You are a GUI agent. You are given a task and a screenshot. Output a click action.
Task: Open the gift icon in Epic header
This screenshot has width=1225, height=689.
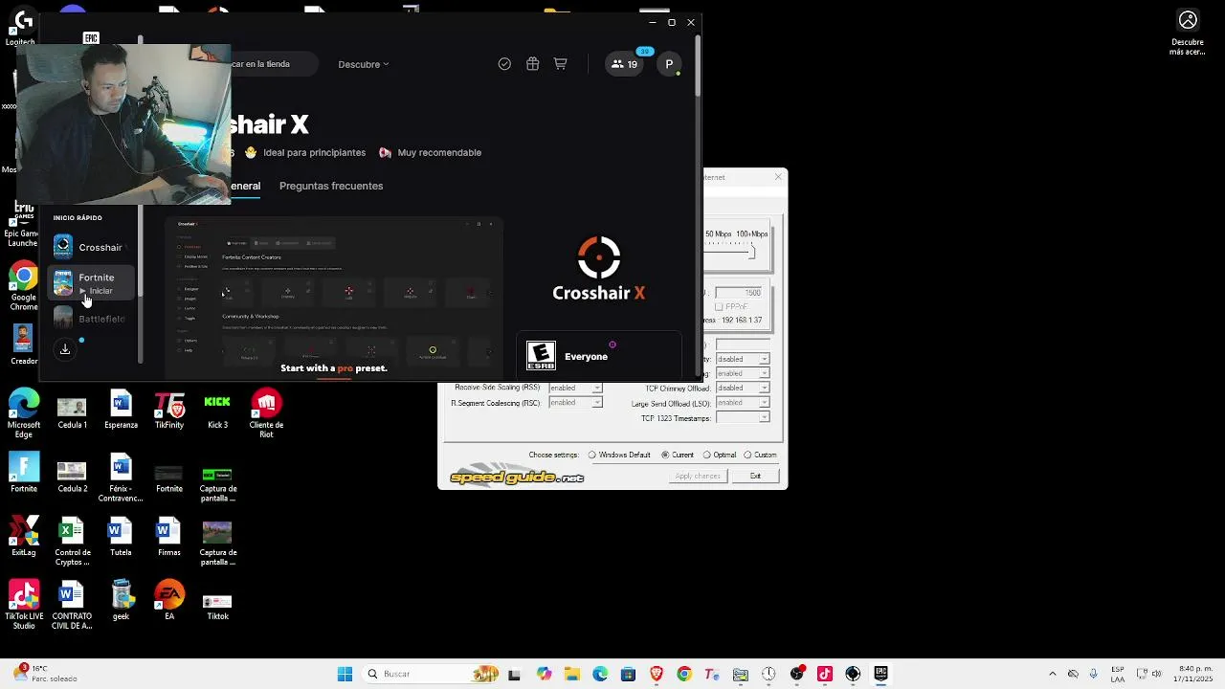click(x=532, y=64)
